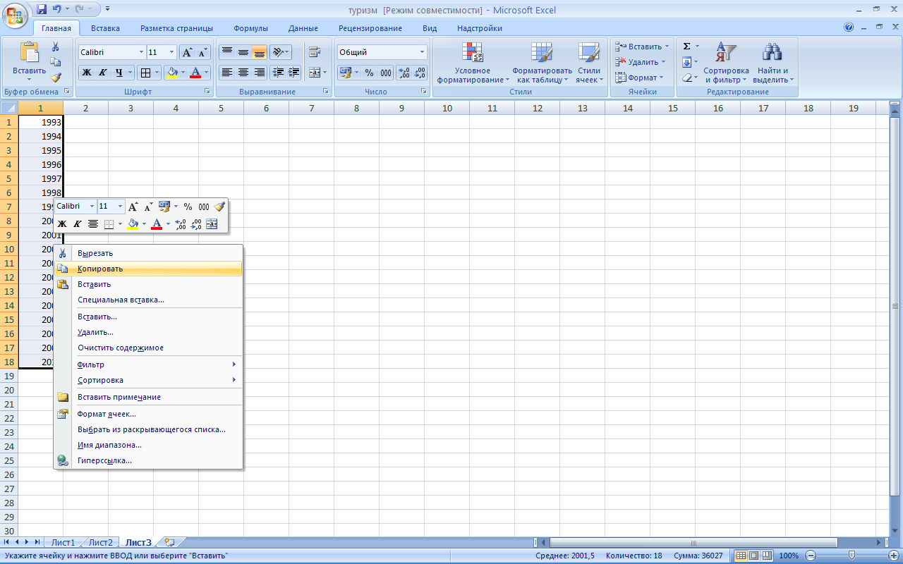Screen dimensions: 903x564
Task: Click the large Вставить paste icon in ribbon
Action: pyautogui.click(x=30, y=53)
